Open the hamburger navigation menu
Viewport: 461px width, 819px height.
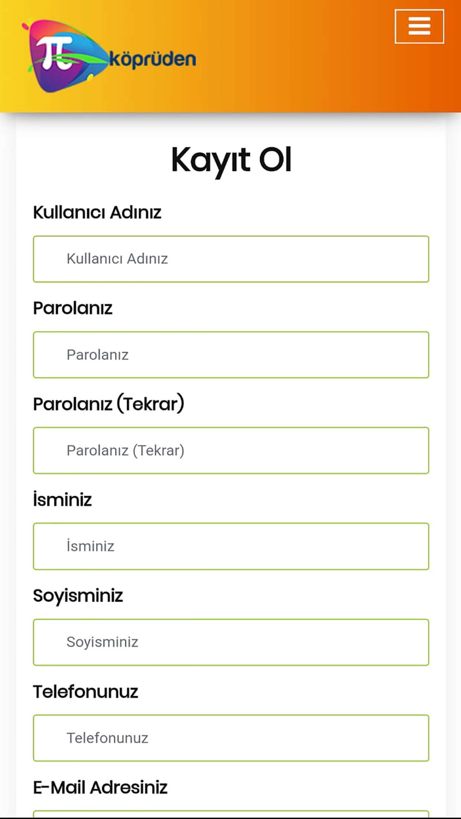tap(419, 26)
